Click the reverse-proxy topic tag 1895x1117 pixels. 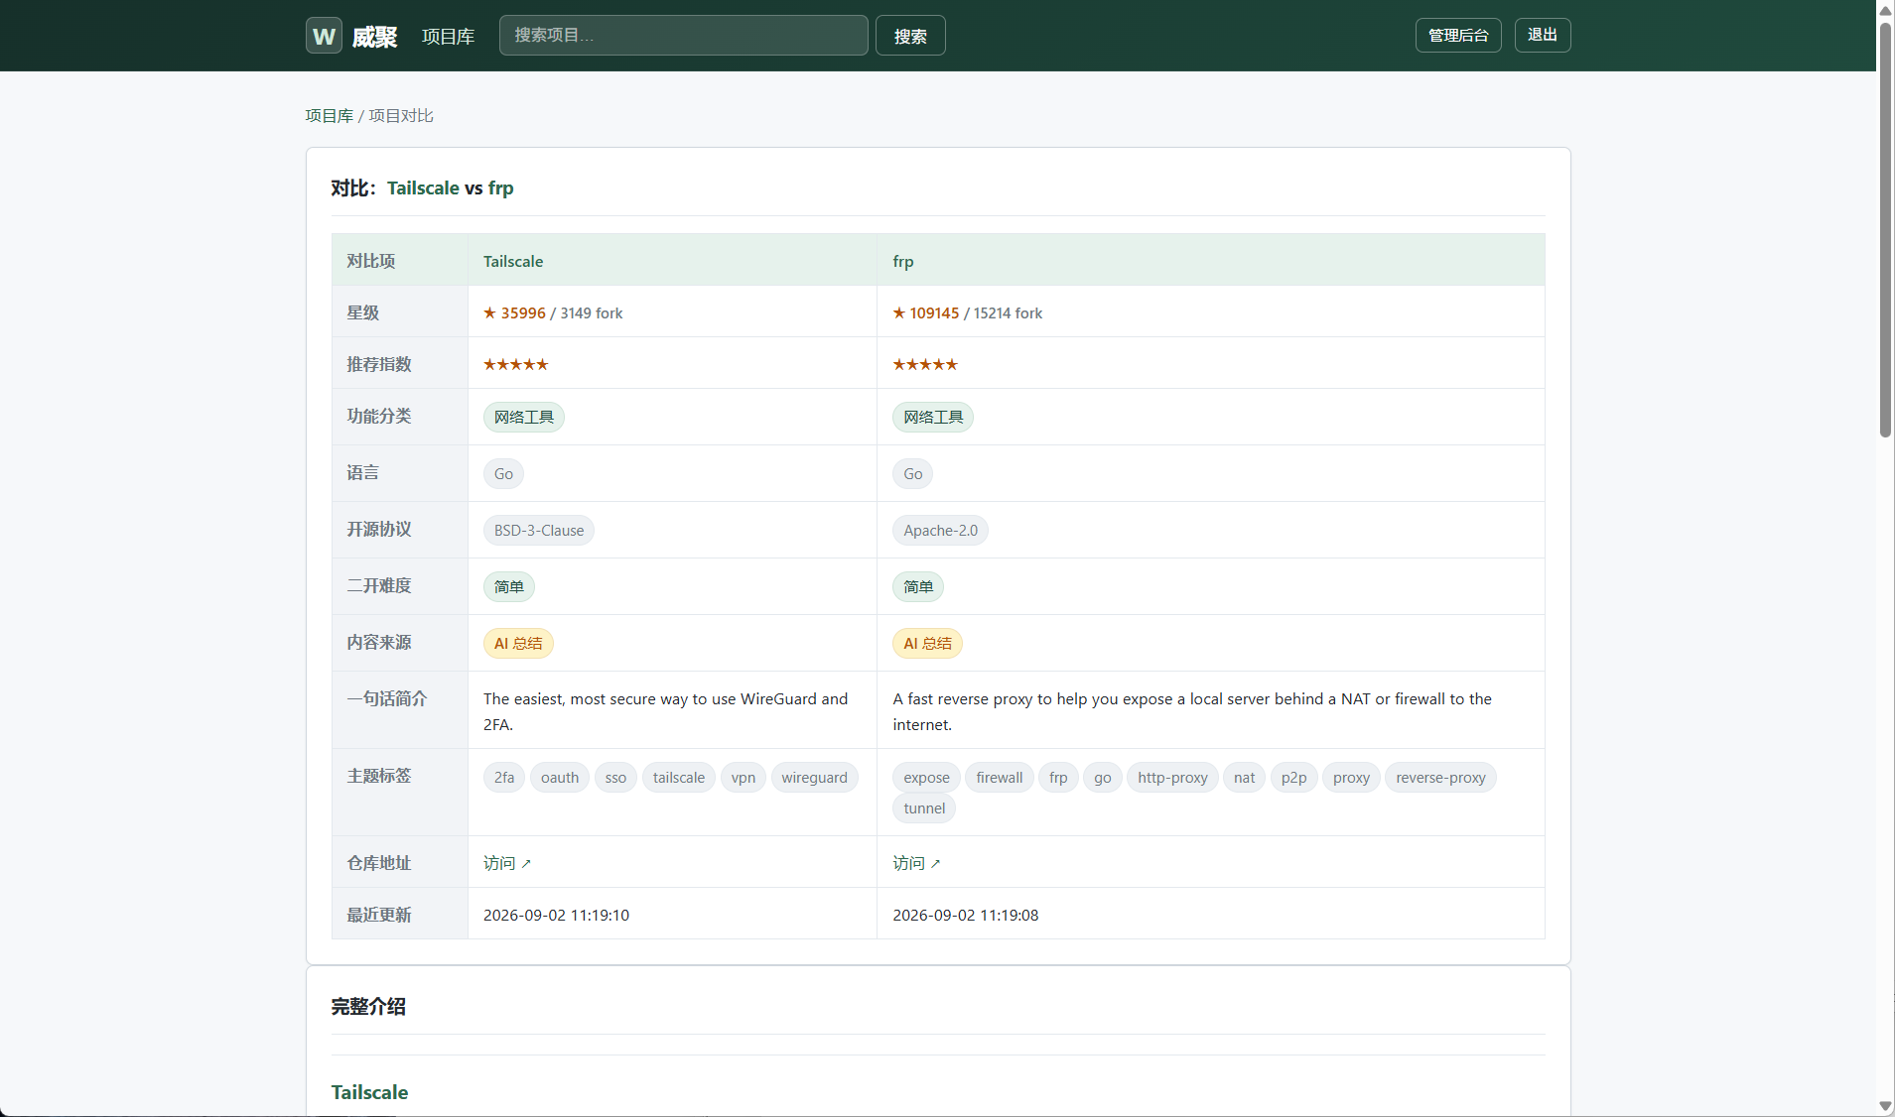[x=1440, y=778]
